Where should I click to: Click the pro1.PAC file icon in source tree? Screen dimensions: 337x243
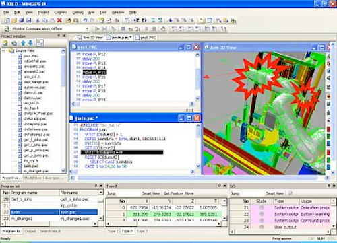coord(20,56)
